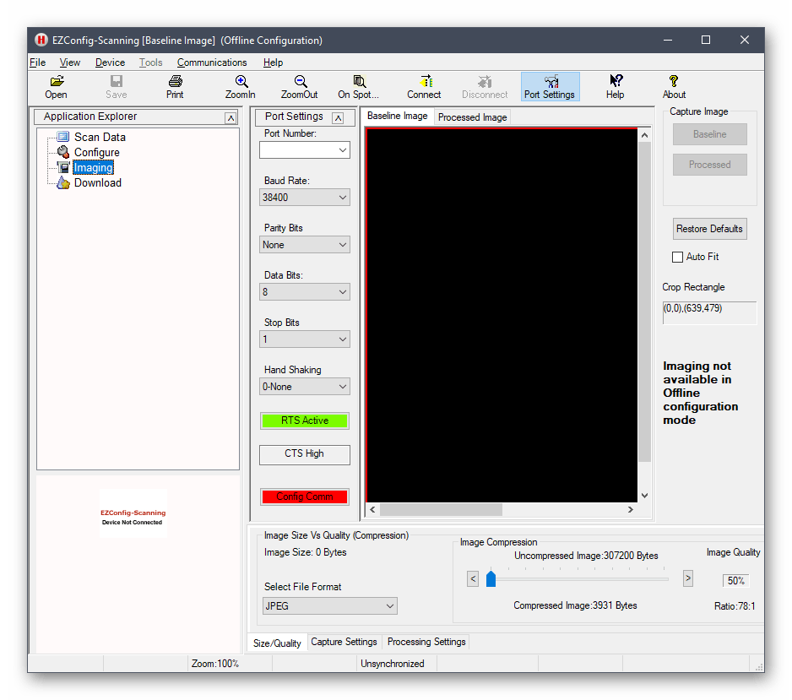Select Scan Data in Application Explorer
The width and height of the screenshot is (792, 700).
[x=100, y=137]
